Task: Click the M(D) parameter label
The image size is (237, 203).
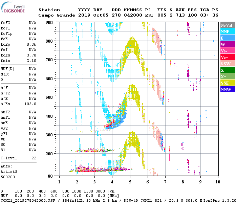Action: click(5, 74)
